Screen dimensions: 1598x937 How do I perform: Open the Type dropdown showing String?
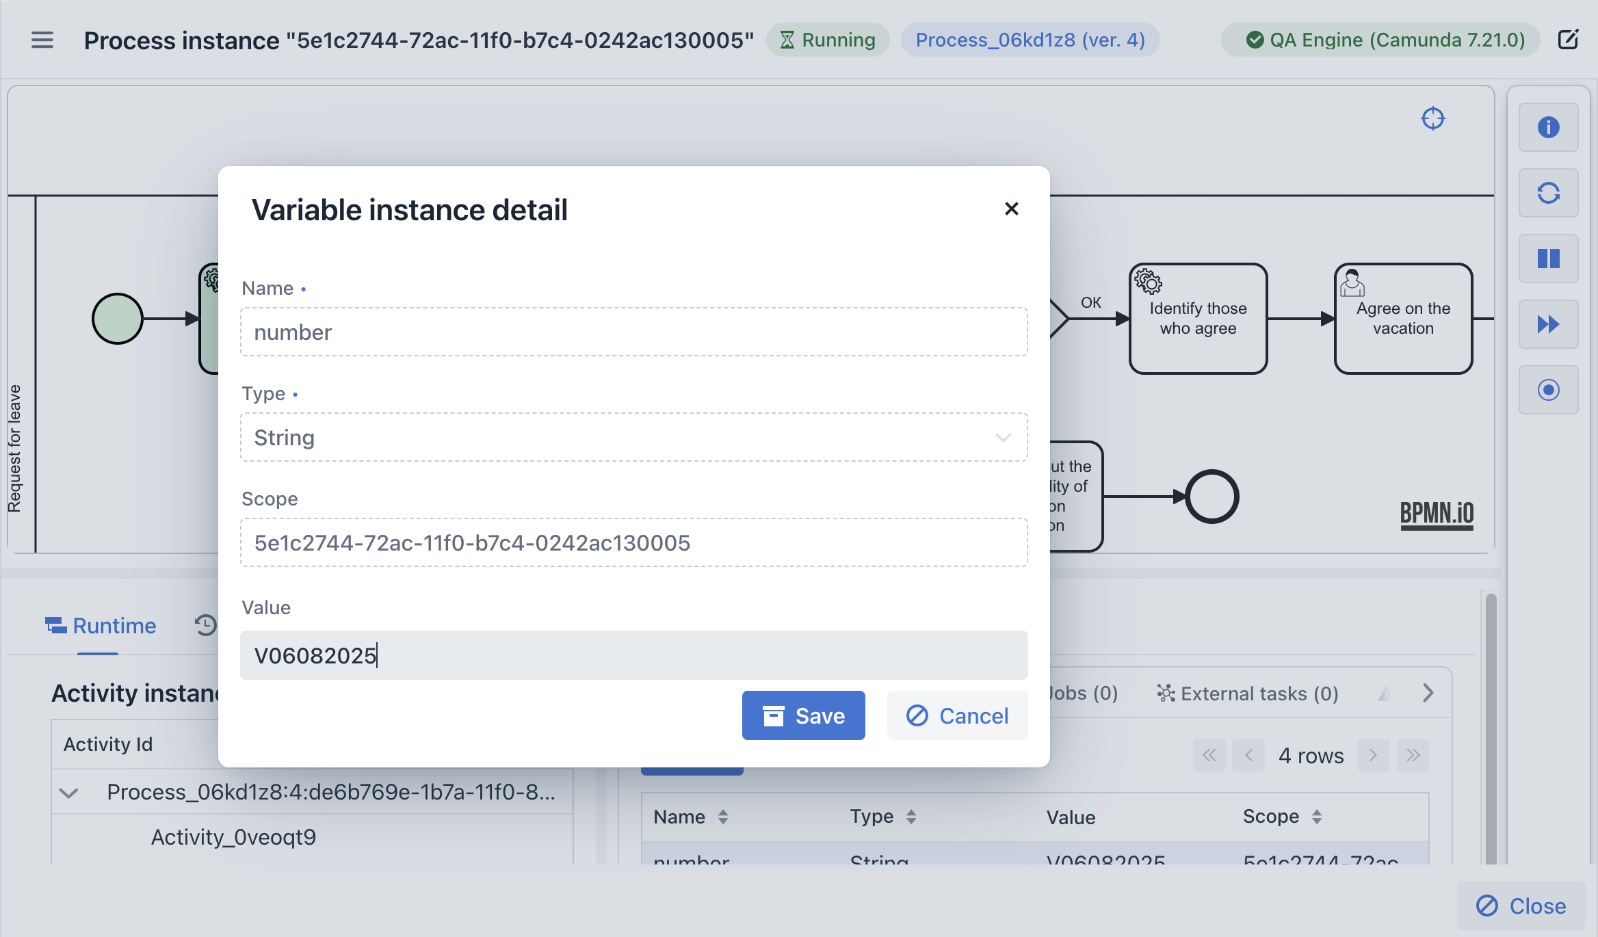tap(633, 437)
